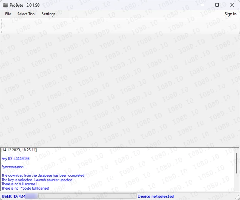Click the window resize grip in corner
Image resolution: width=240 pixels, height=200 pixels.
tap(238, 198)
